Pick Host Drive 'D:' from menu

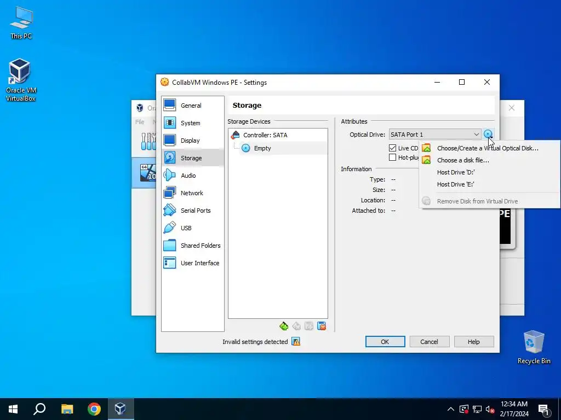tap(489, 172)
